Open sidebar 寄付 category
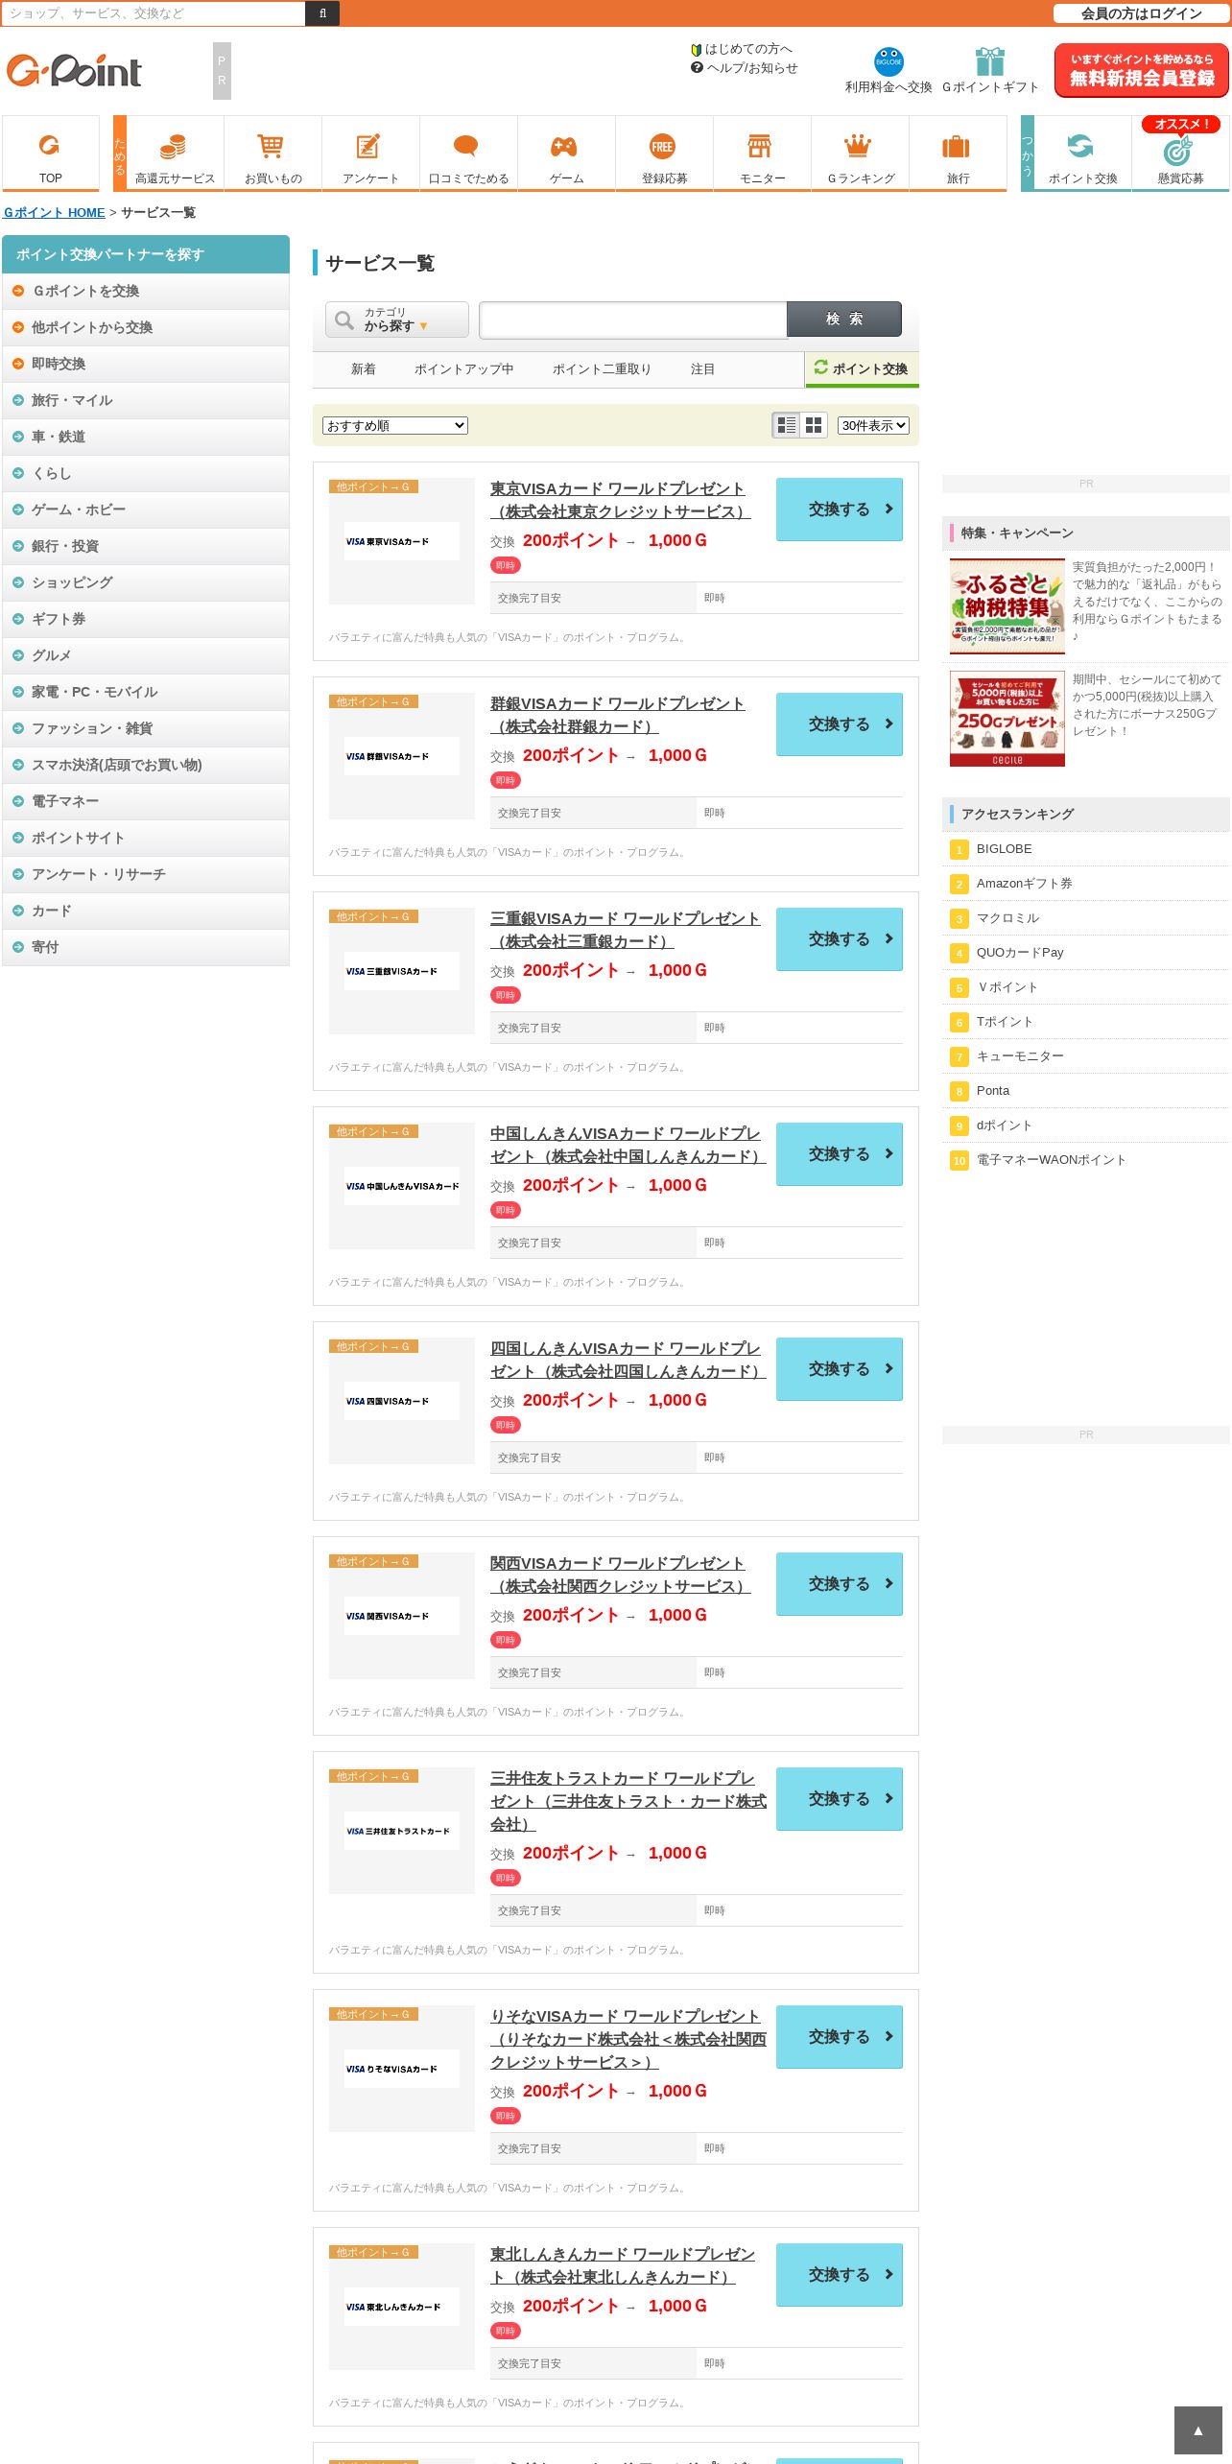The image size is (1232, 2464). (146, 947)
